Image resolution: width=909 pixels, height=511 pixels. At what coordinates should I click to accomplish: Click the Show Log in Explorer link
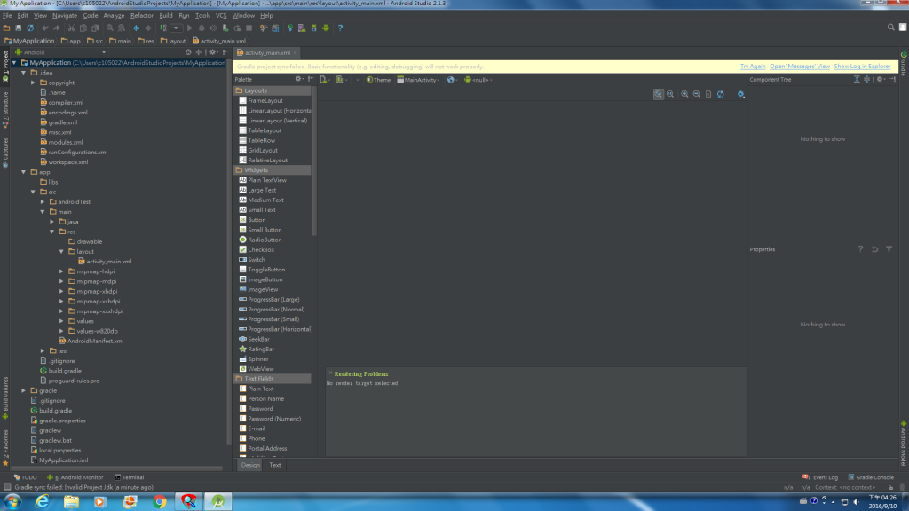[x=862, y=67]
